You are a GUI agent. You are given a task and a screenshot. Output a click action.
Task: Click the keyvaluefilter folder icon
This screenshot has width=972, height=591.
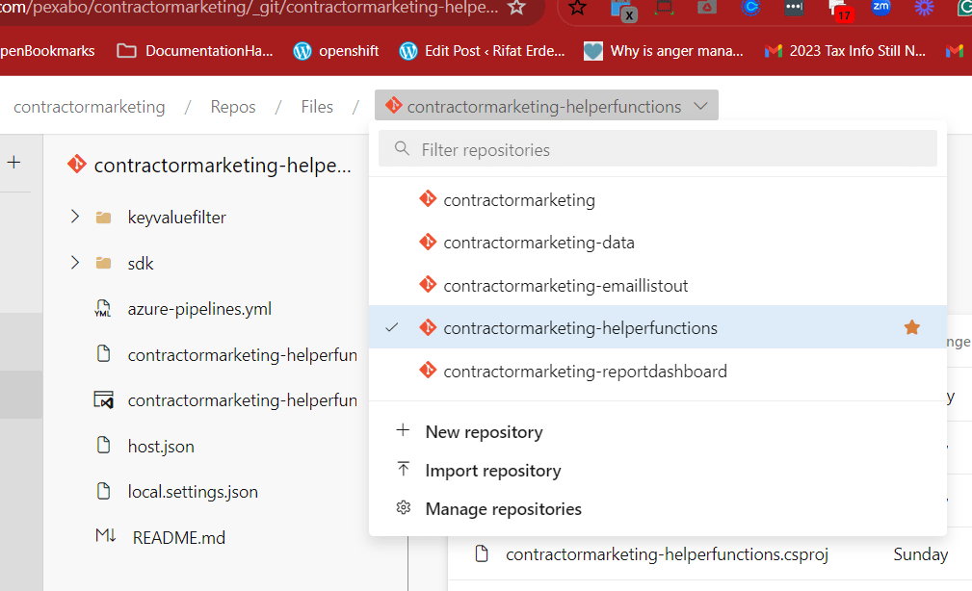103,218
